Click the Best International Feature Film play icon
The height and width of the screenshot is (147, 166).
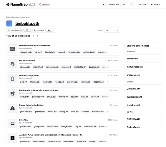tap(12, 138)
